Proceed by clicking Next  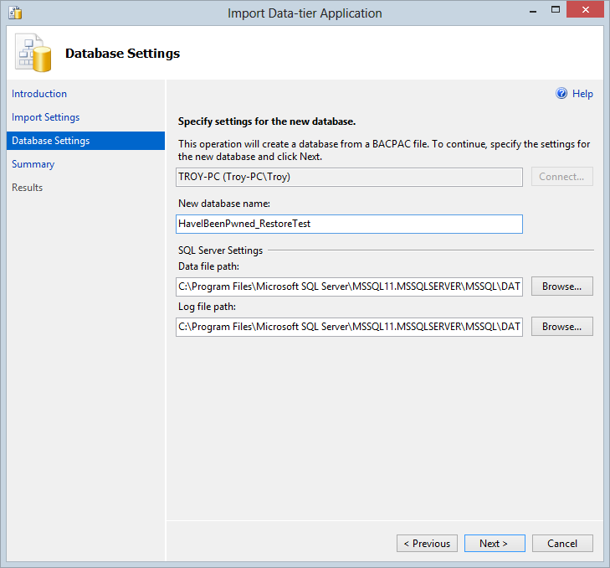495,544
